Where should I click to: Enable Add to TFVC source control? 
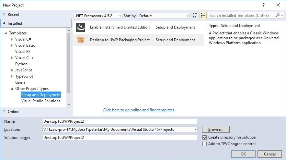point(204,144)
